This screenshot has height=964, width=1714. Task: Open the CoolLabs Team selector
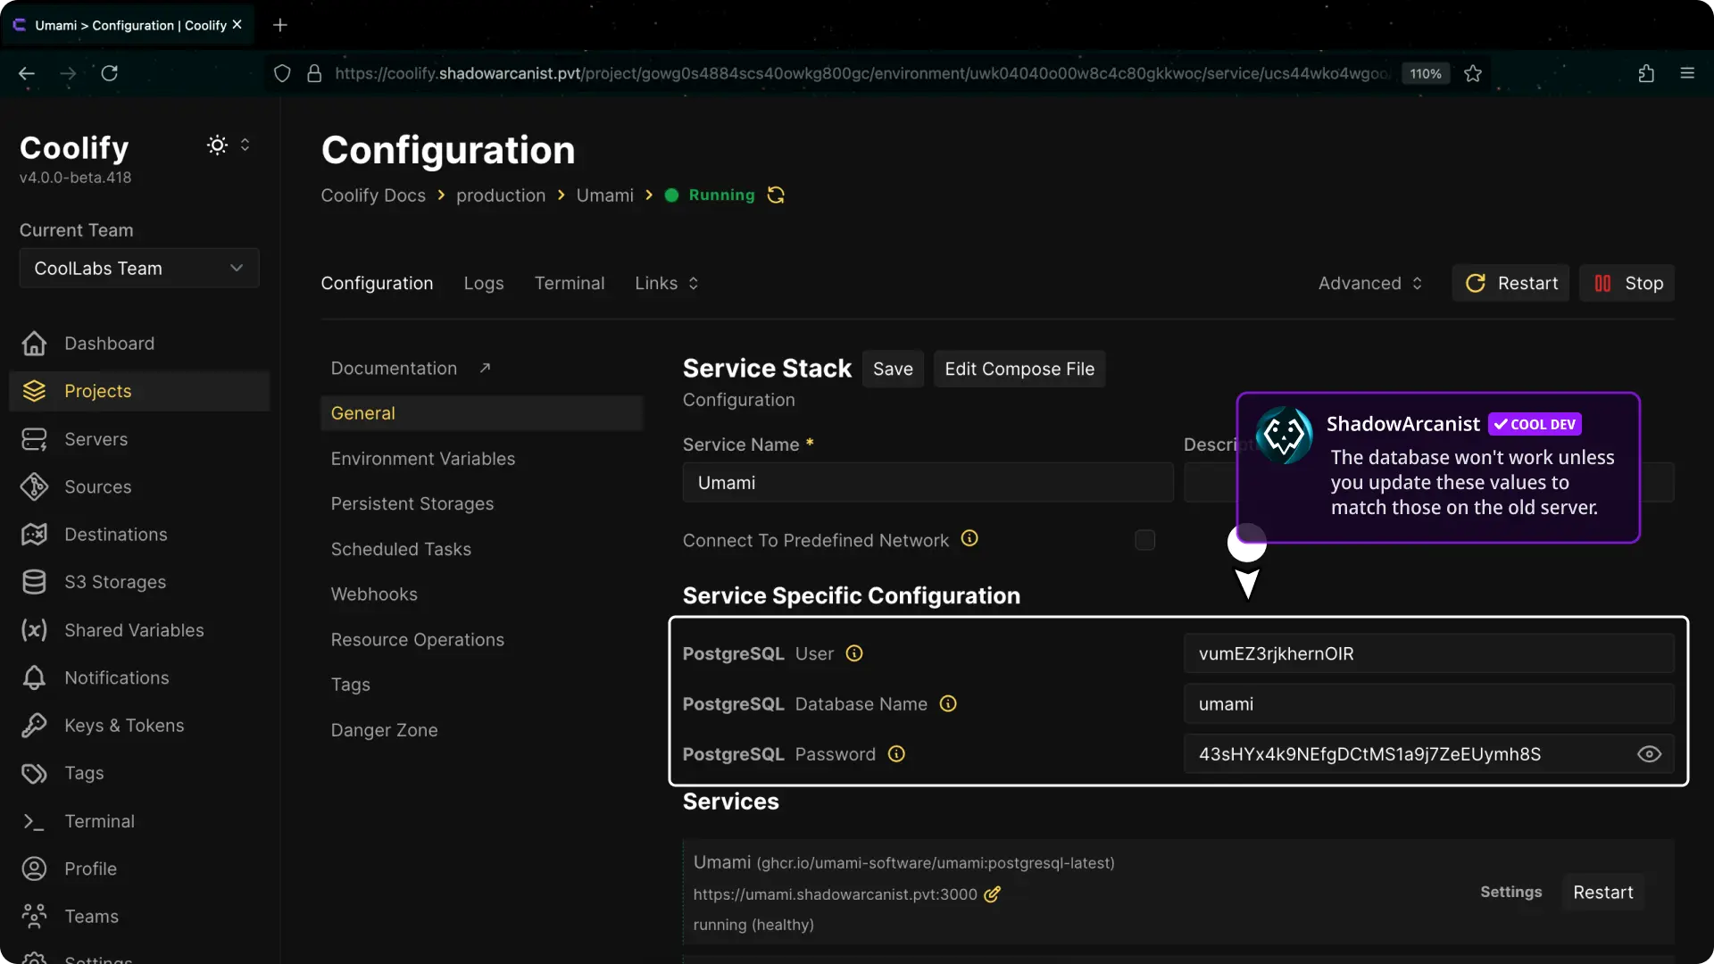[138, 268]
